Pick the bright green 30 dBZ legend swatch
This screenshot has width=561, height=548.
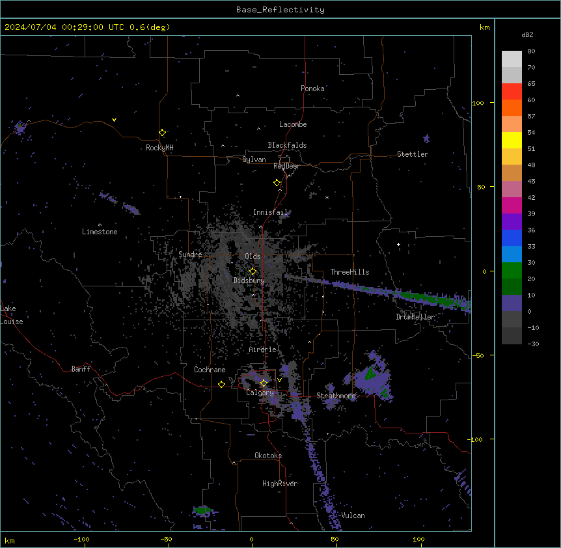pos(512,271)
